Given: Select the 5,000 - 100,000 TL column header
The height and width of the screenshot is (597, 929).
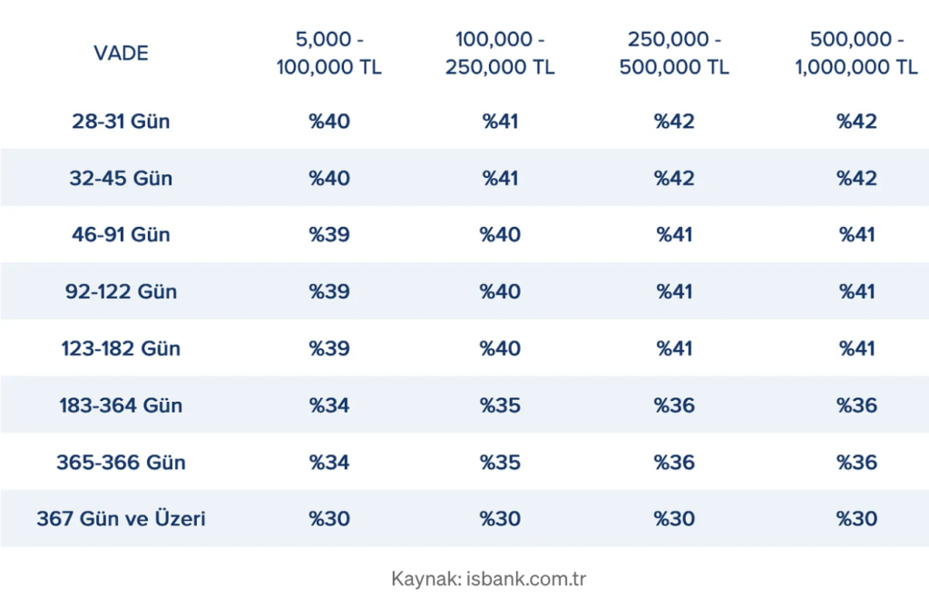Looking at the screenshot, I should pyautogui.click(x=329, y=54).
